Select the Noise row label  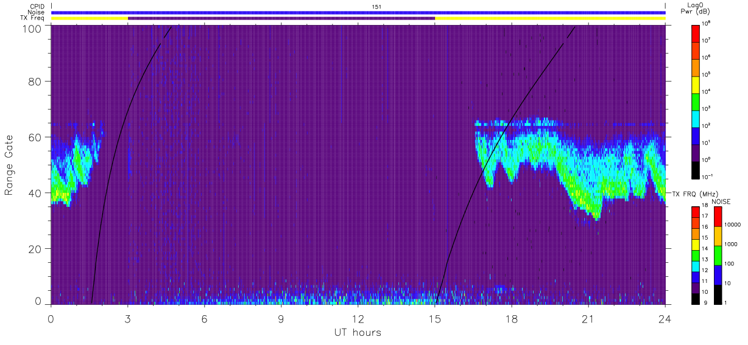pos(36,12)
